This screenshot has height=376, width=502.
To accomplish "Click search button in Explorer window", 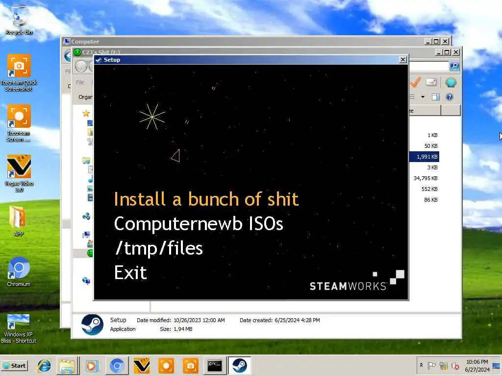I will coord(454,66).
